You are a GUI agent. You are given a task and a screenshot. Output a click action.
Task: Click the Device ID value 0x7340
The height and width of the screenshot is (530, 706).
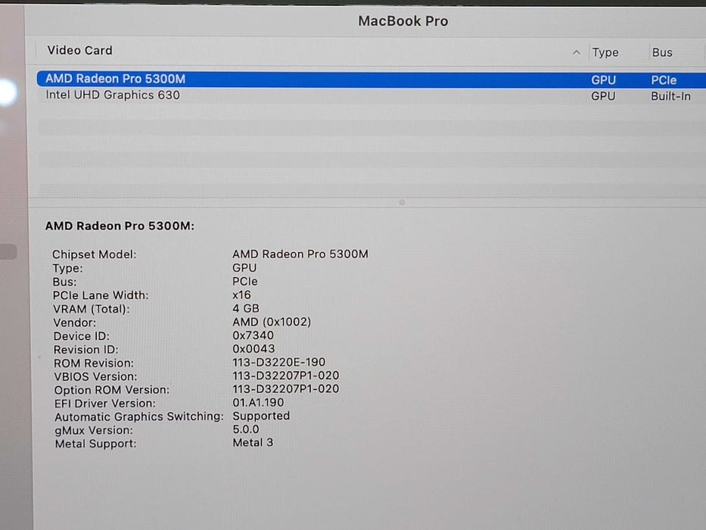pyautogui.click(x=251, y=335)
